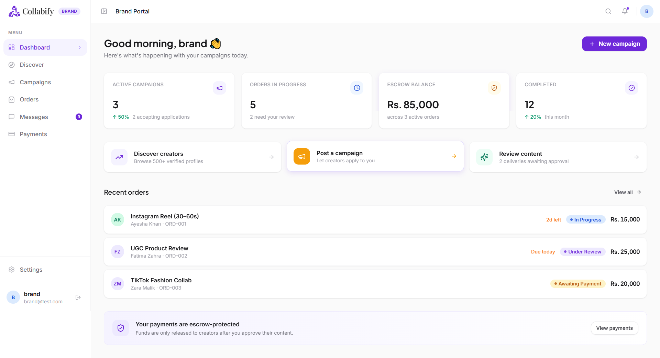Click the Settings gear icon
The image size is (660, 358).
12,270
